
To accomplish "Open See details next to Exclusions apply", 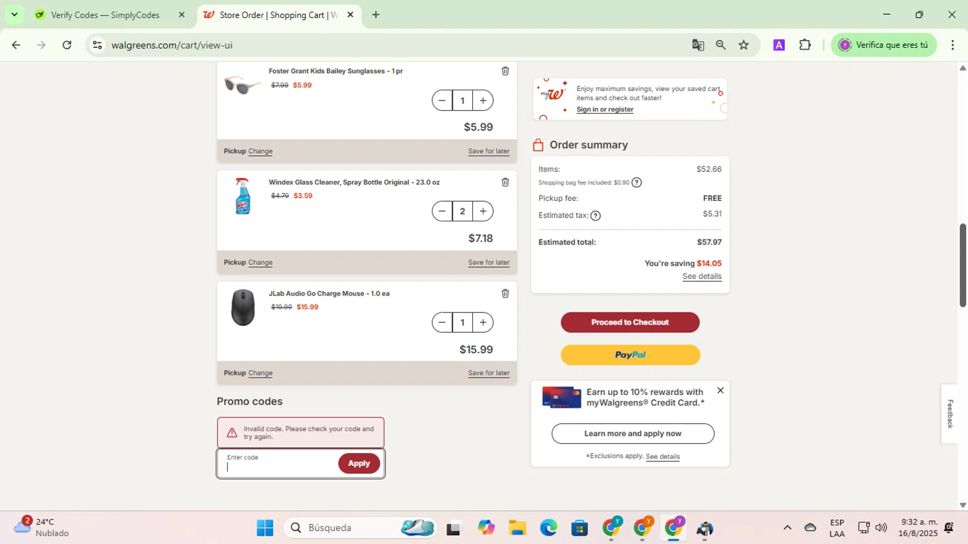I will click(663, 456).
